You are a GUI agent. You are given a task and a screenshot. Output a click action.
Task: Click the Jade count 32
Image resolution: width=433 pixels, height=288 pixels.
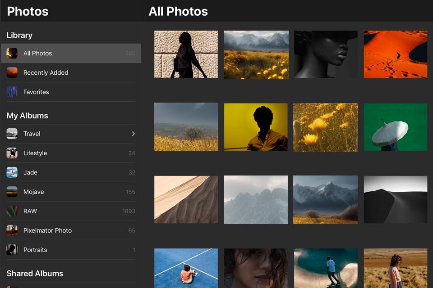[x=132, y=172]
